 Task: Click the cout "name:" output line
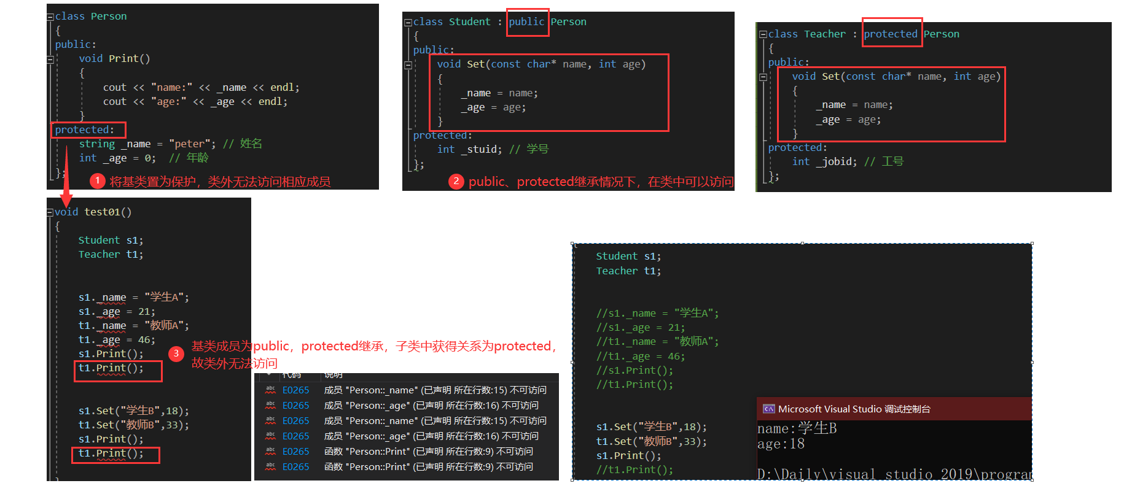coord(201,88)
